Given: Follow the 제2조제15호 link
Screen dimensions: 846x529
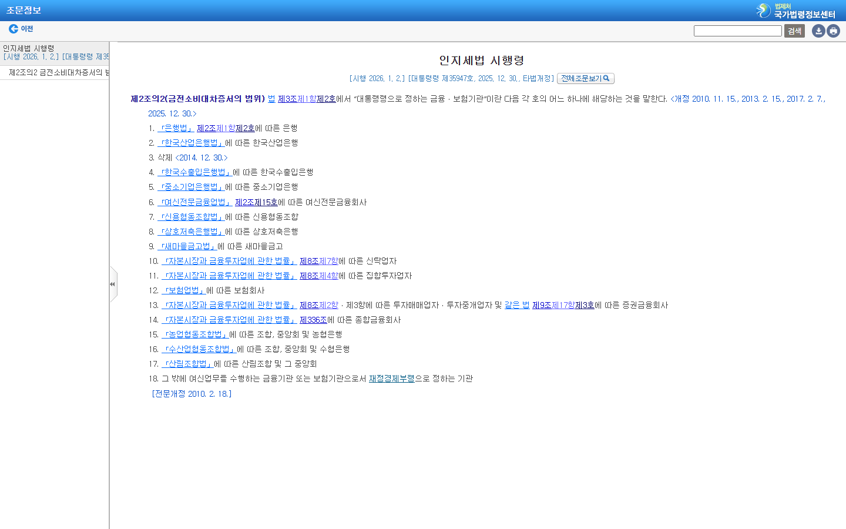Looking at the screenshot, I should pyautogui.click(x=256, y=202).
